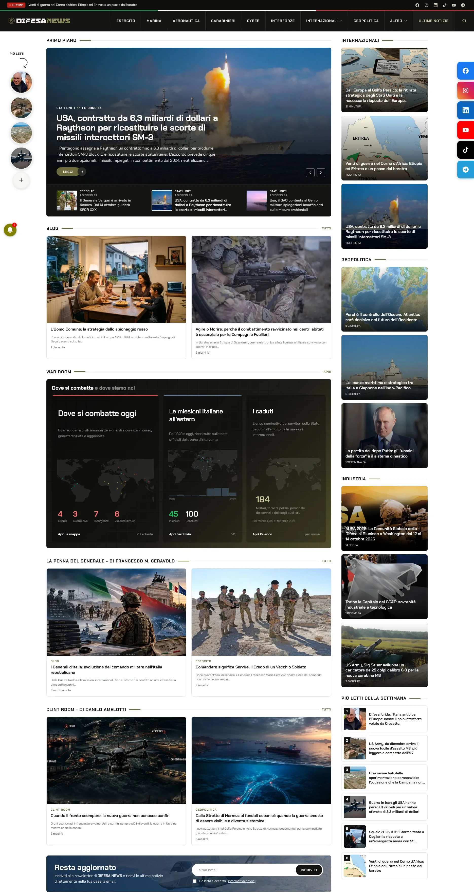Check the informativa privacy checkbox
Viewport: 474px width, 893px height.
(194, 881)
